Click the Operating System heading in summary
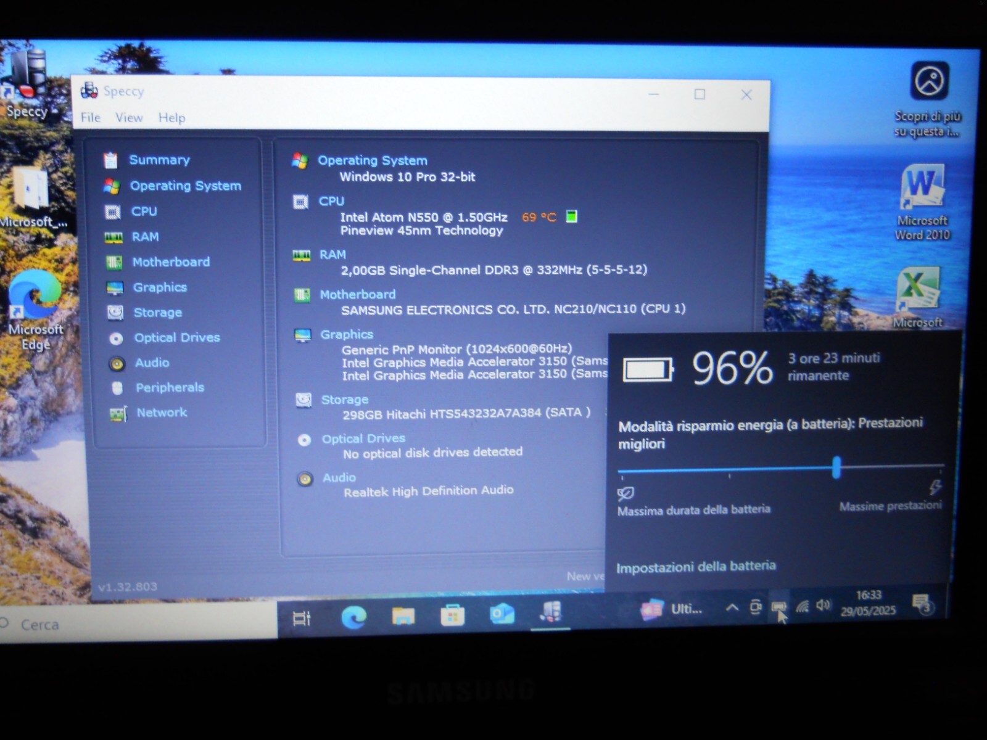The width and height of the screenshot is (987, 740). click(x=373, y=160)
